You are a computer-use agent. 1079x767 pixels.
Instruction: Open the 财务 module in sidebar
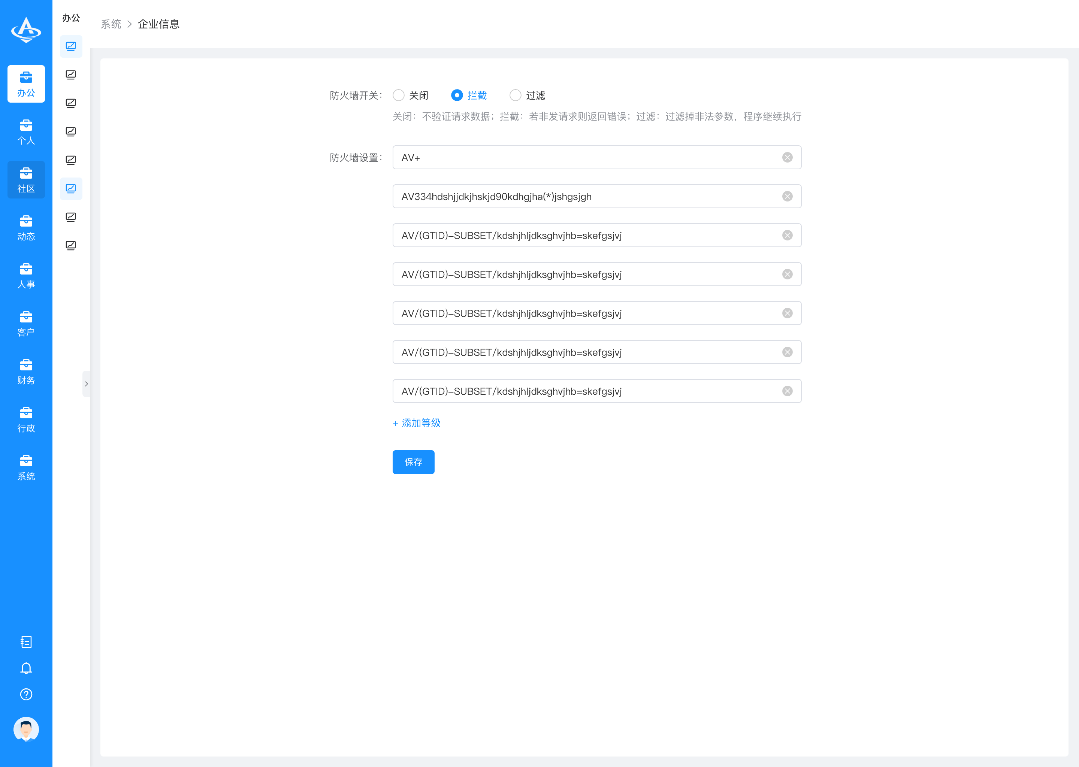coord(26,372)
